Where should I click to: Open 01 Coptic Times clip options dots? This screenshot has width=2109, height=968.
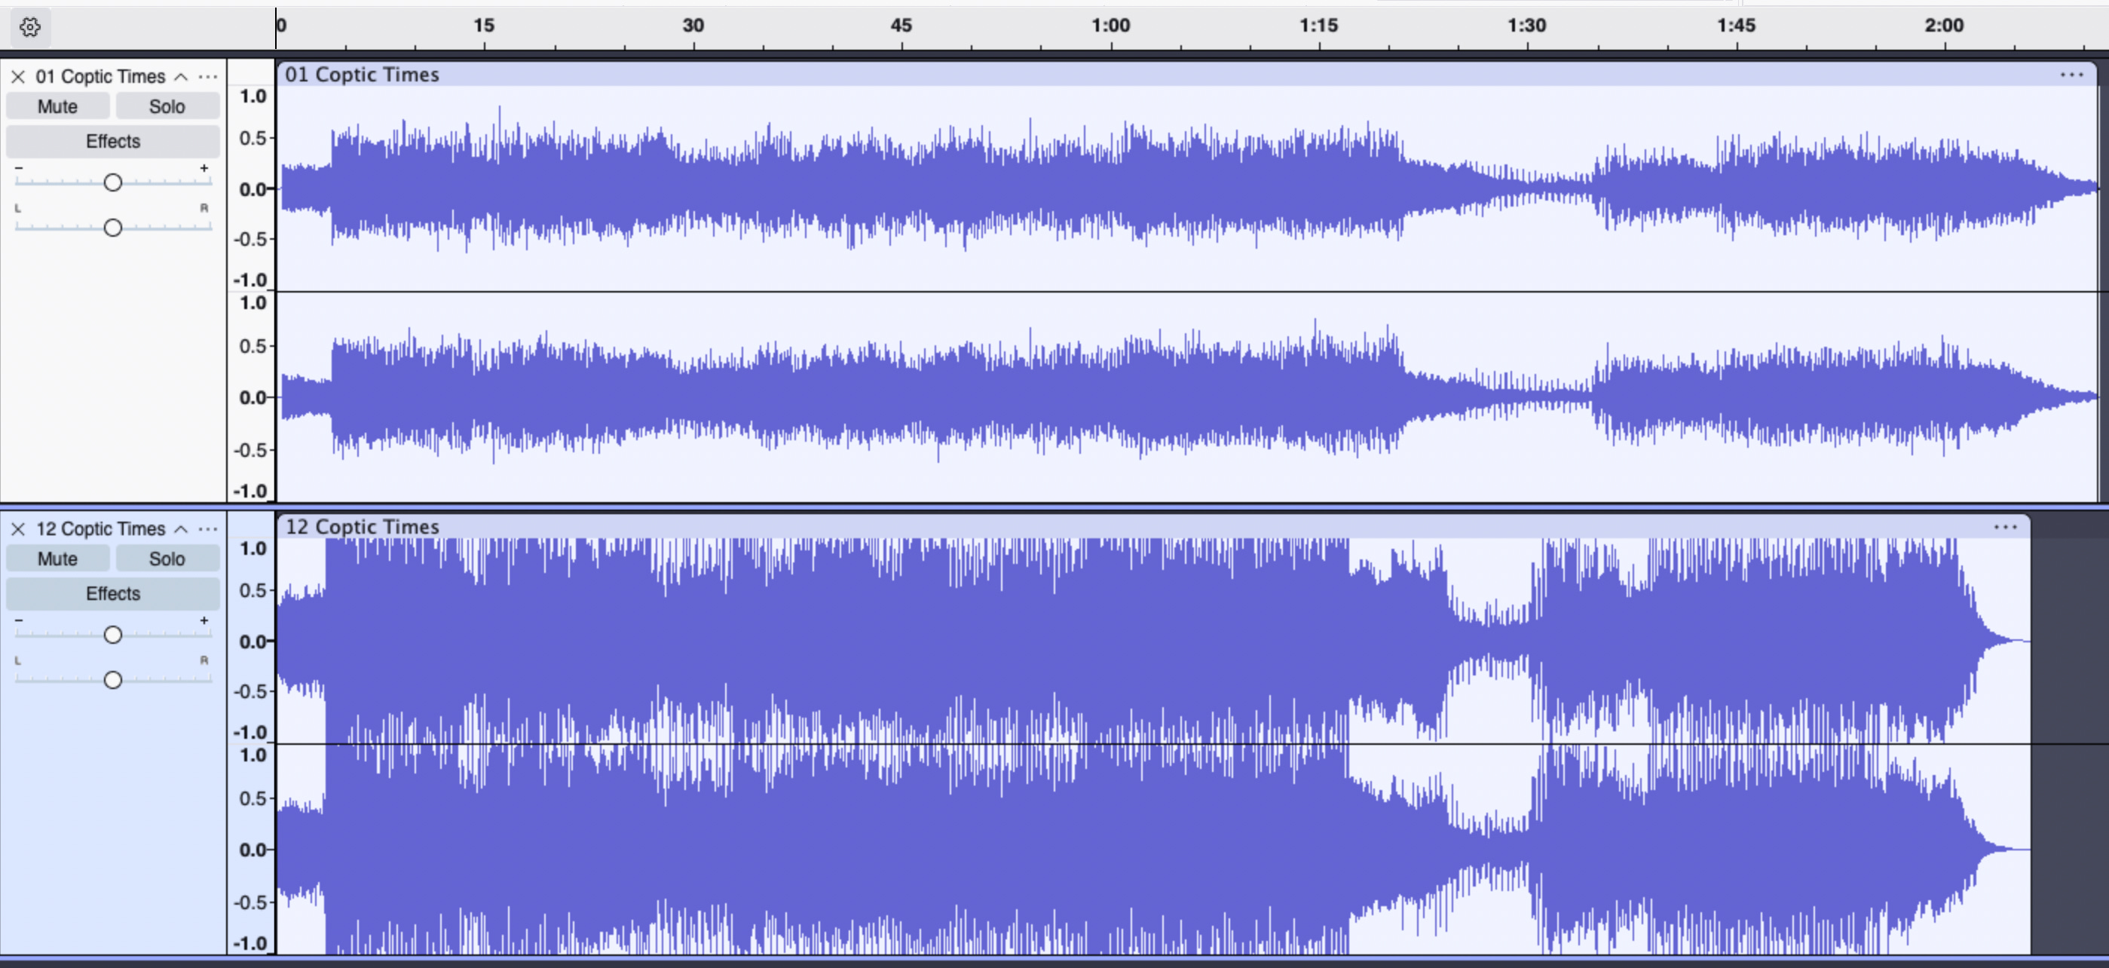pos(2071,75)
